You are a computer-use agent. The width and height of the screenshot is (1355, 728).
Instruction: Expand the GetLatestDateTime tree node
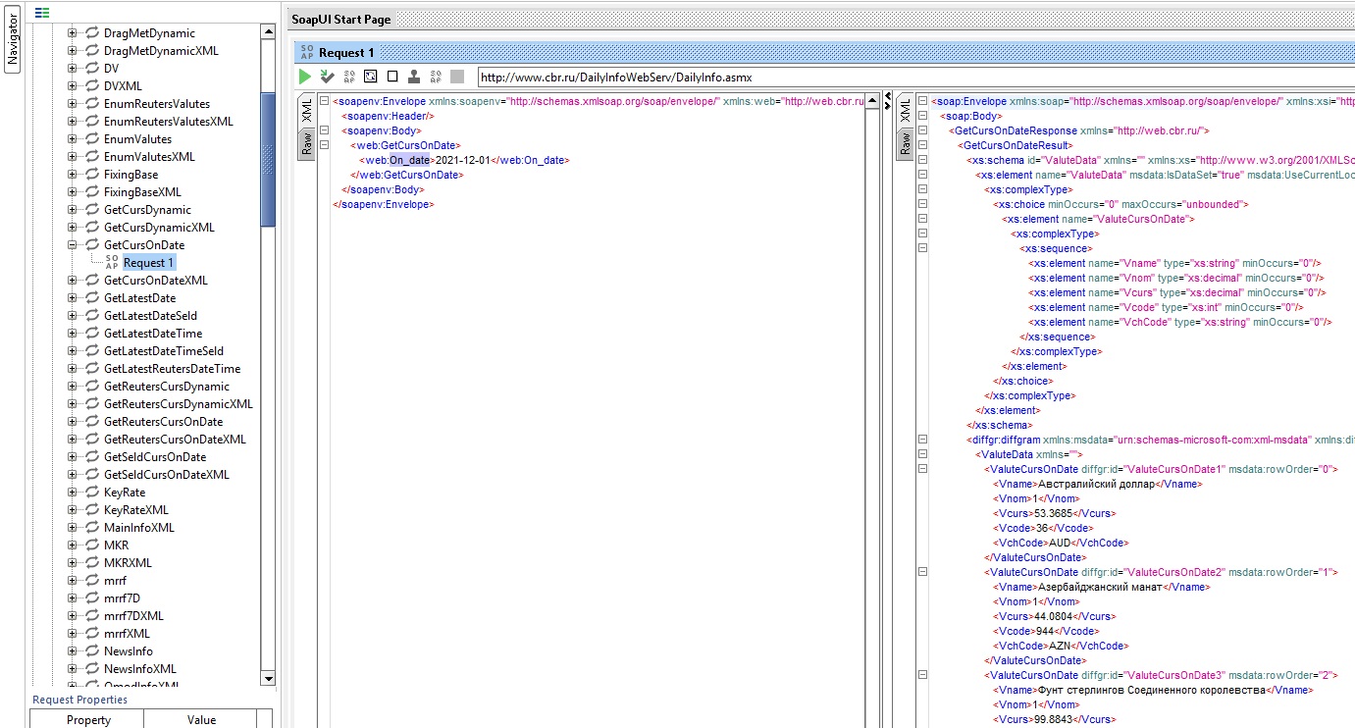[72, 334]
